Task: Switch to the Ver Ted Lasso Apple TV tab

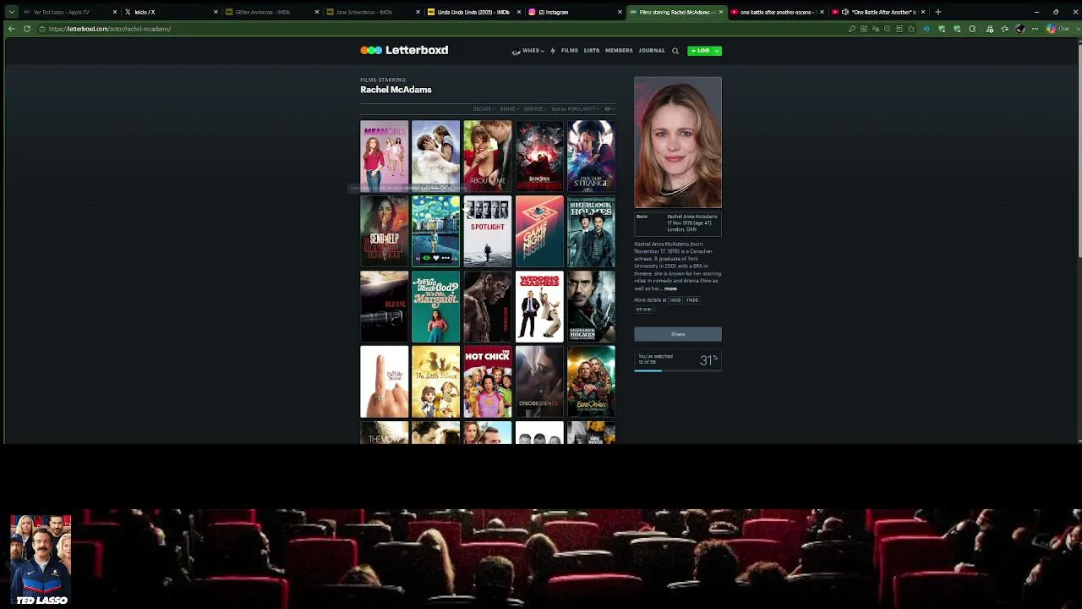Action: pos(68,12)
